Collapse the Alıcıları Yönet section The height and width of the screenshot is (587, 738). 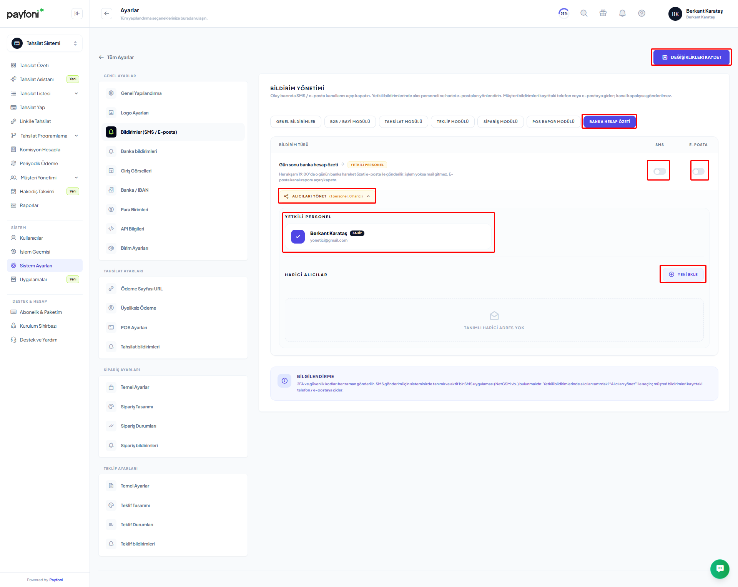327,196
